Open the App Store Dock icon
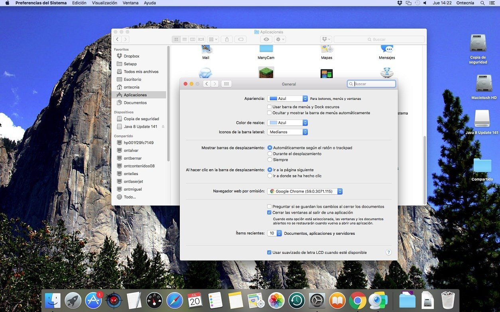 coord(94,300)
